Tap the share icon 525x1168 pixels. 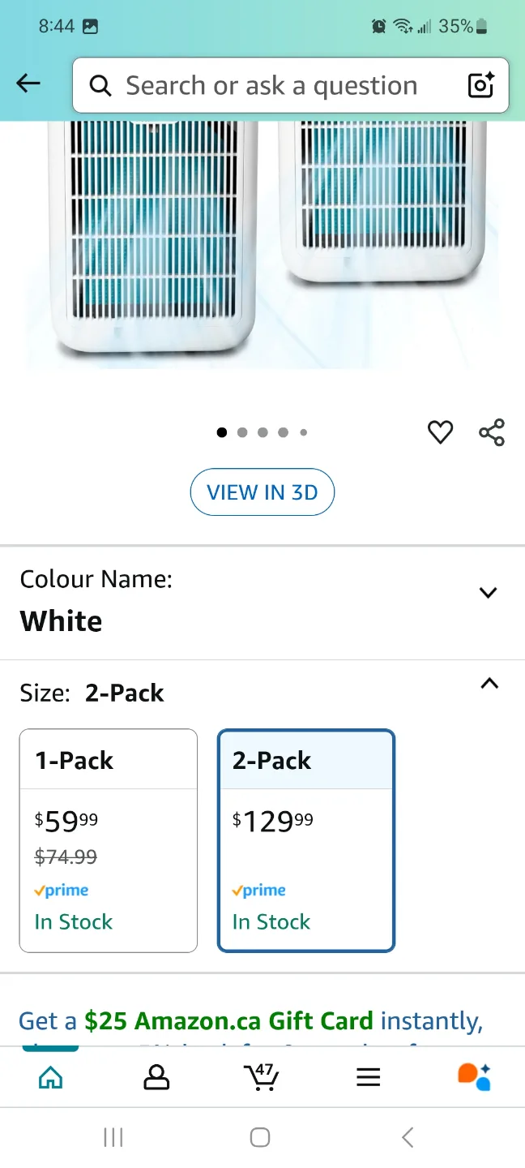click(492, 432)
